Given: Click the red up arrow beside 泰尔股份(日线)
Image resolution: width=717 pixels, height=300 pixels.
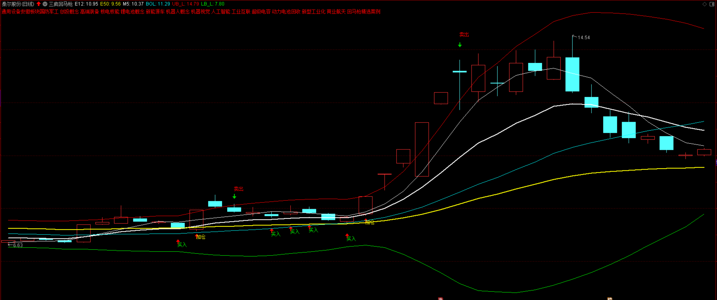Looking at the screenshot, I should click(39, 4).
